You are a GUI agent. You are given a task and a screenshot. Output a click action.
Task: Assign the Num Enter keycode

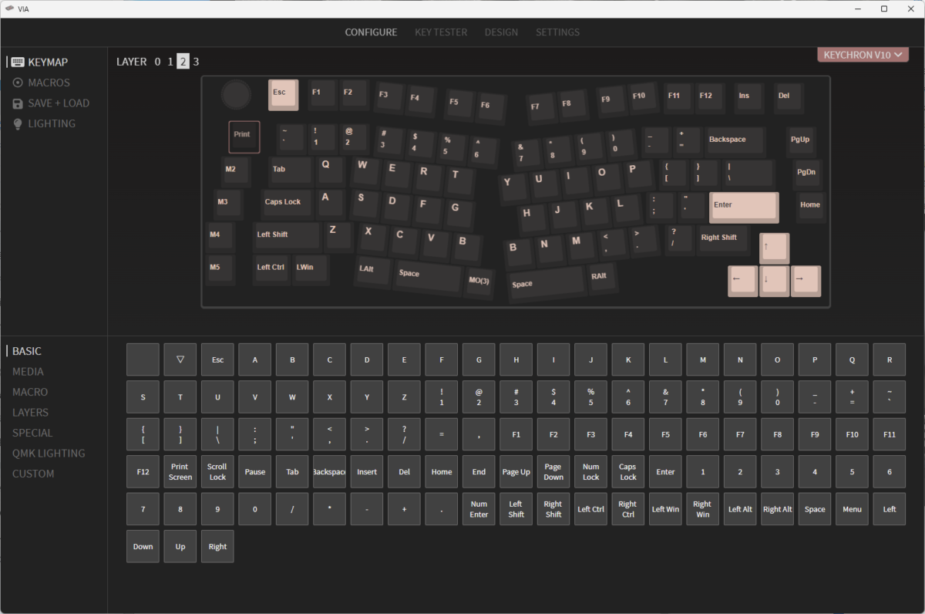point(479,509)
